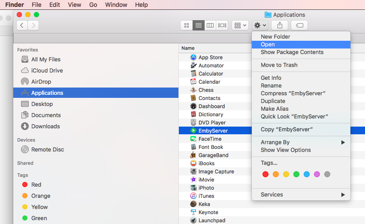Go back with the back arrow
This screenshot has width=365, height=224.
22,25
